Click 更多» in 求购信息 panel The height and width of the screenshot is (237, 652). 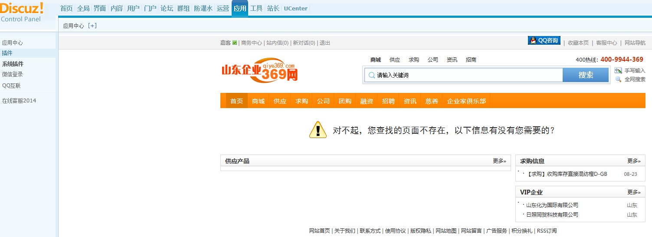[x=634, y=161]
